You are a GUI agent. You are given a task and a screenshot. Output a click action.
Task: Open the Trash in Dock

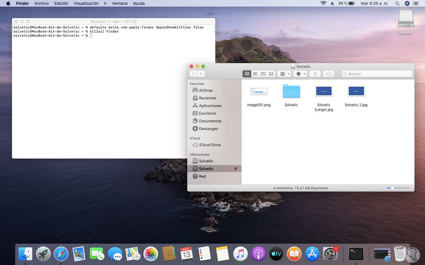tap(400, 253)
